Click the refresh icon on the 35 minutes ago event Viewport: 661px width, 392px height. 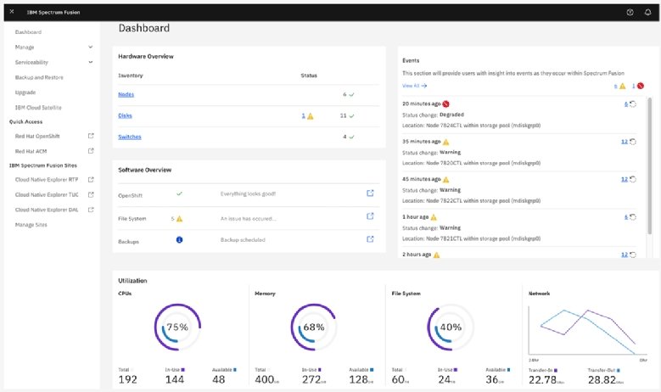633,142
